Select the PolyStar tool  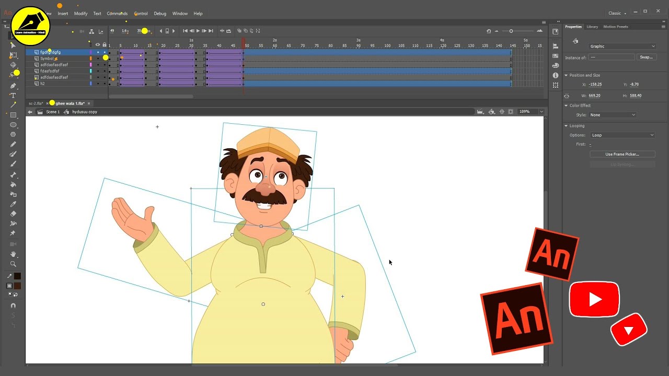coord(13,134)
